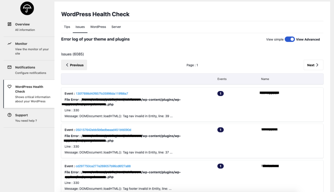Click 'Line : 330' under event 130f7698d40f857f
334x192 pixels.
pyautogui.click(x=72, y=110)
